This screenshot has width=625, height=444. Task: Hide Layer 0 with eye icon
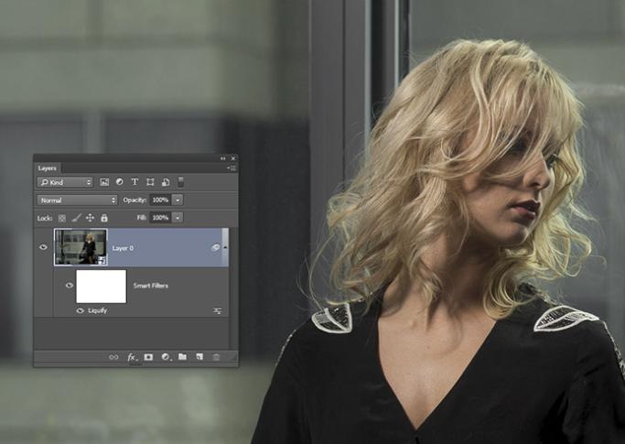[x=43, y=247]
